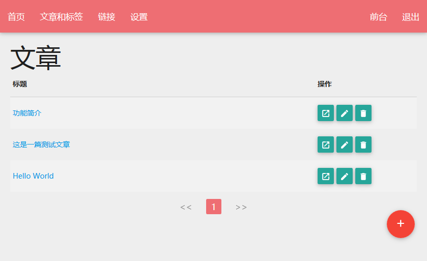
Task: Open Hello World article in new window
Action: [x=326, y=176]
